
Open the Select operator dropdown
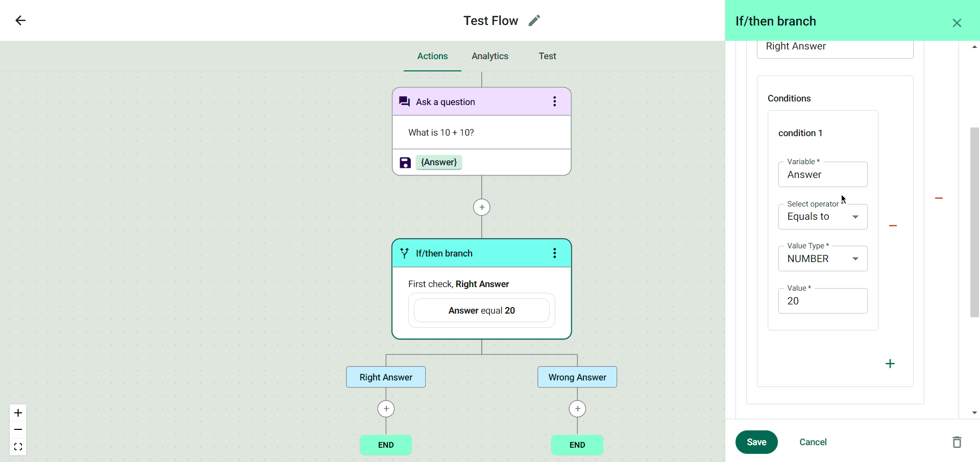[823, 217]
